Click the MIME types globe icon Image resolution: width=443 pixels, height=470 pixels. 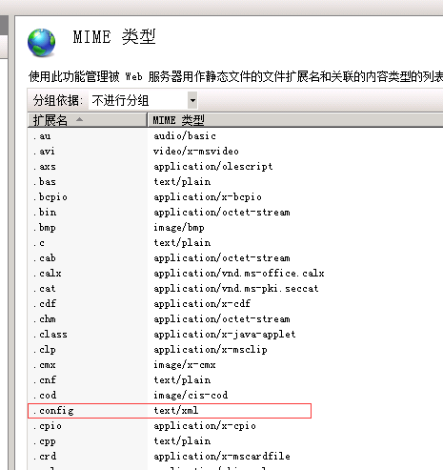tap(41, 43)
